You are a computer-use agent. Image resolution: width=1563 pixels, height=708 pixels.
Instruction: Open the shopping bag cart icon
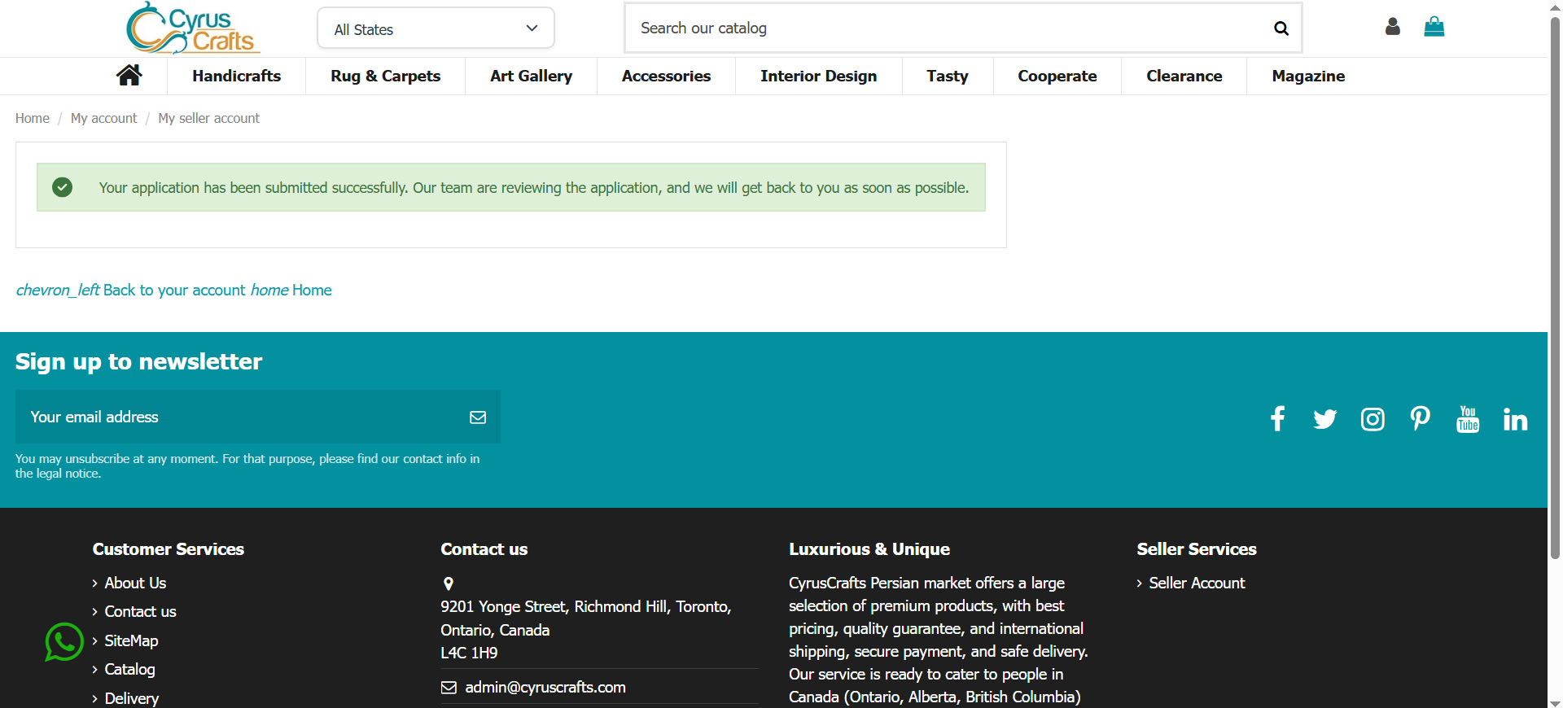pyautogui.click(x=1434, y=27)
